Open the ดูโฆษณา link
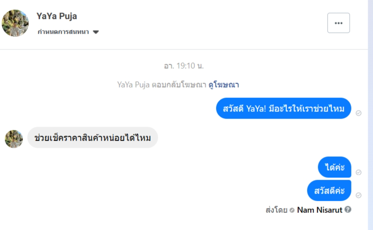373x230 pixels. (223, 84)
